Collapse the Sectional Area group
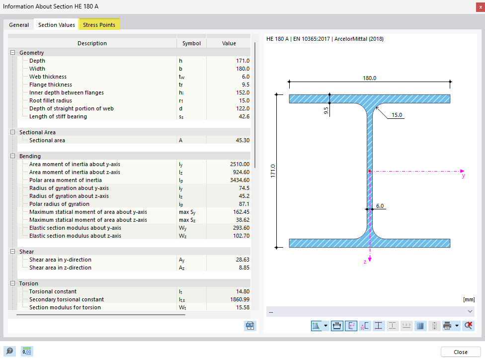The height and width of the screenshot is (361, 485). [x=13, y=132]
